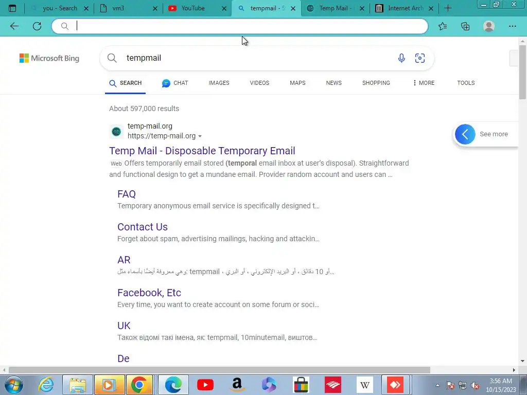Click the blue See more arrow button
The height and width of the screenshot is (395, 527).
point(465,134)
